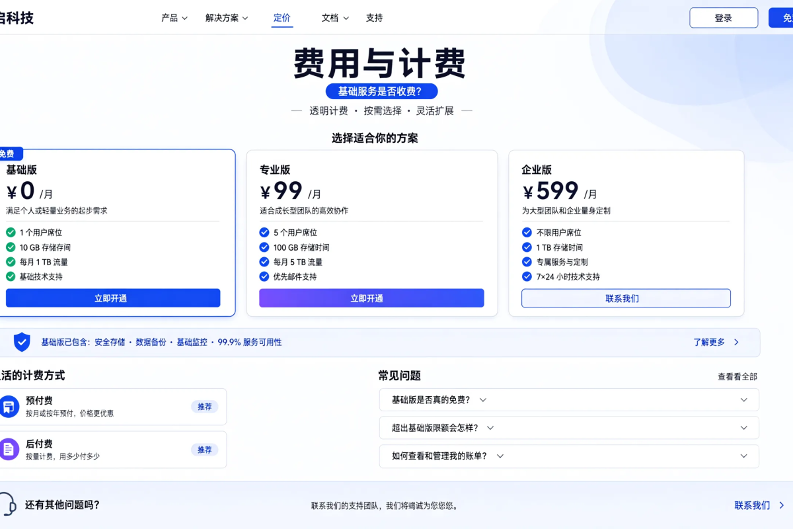Click the ¥599 /月 price text
Viewport: 793px width, 529px height.
coord(560,192)
